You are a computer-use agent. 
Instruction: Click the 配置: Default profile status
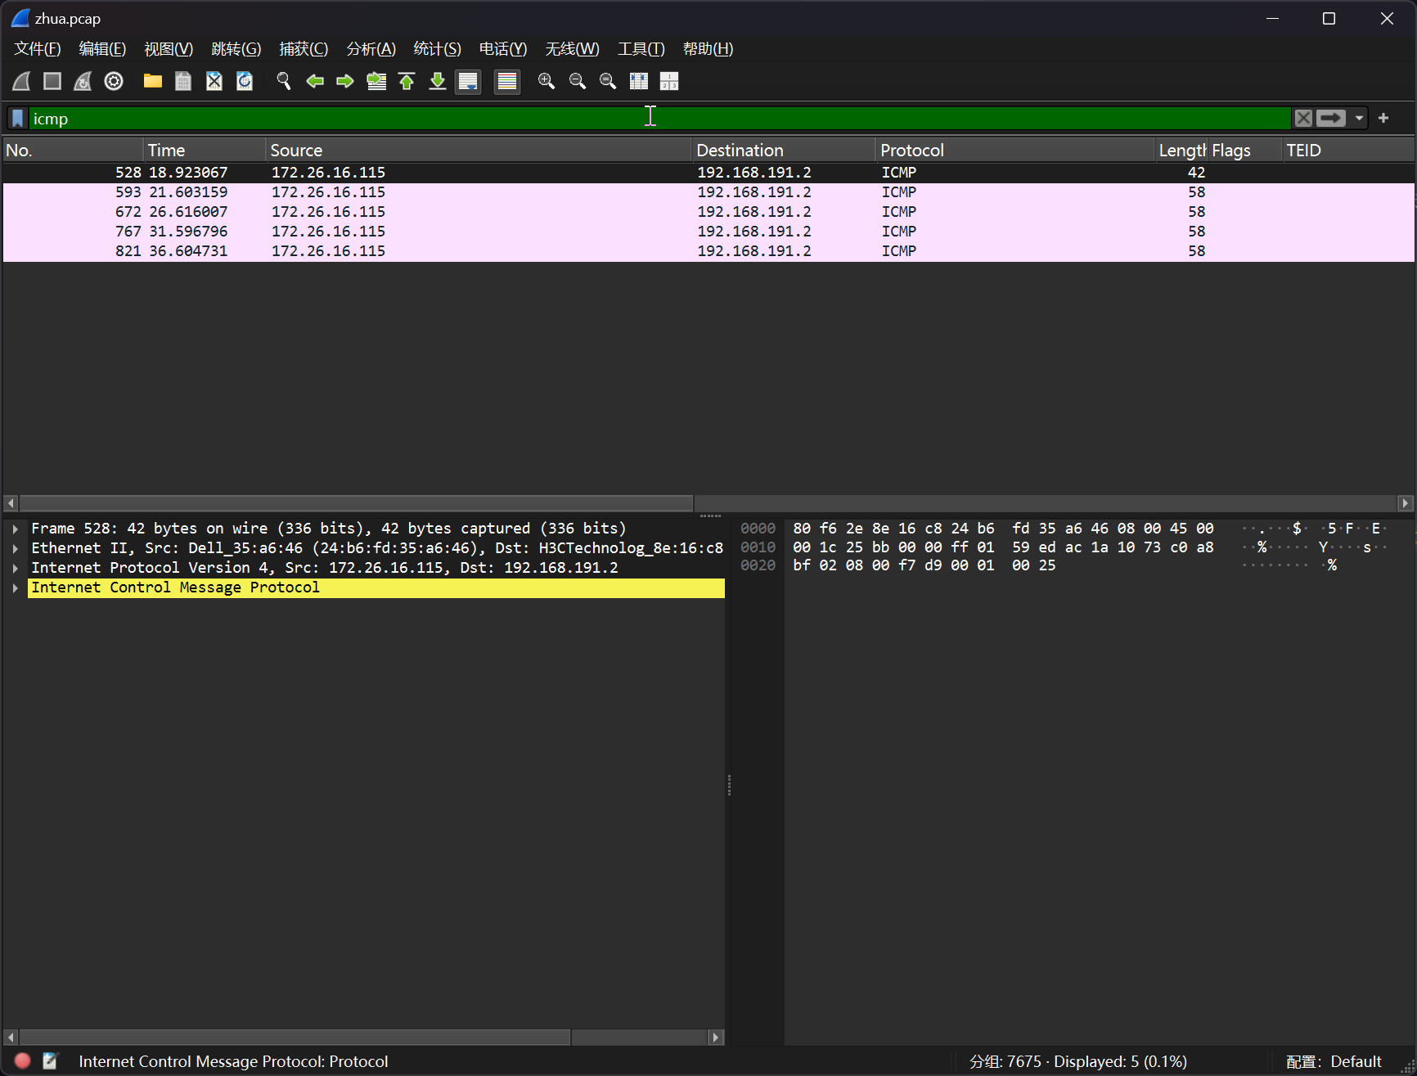[1334, 1061]
